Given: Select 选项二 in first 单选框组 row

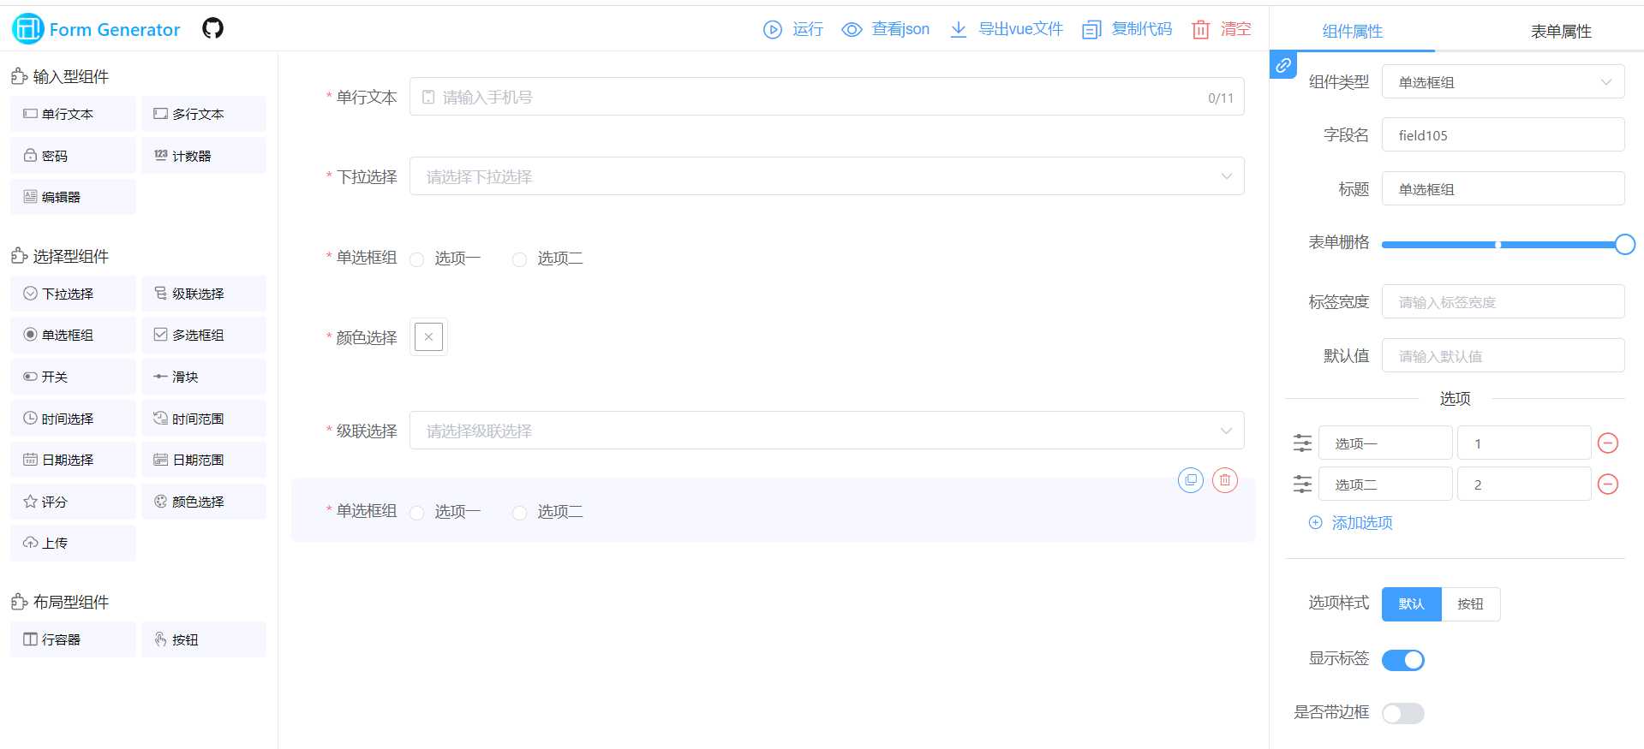Looking at the screenshot, I should (x=547, y=259).
